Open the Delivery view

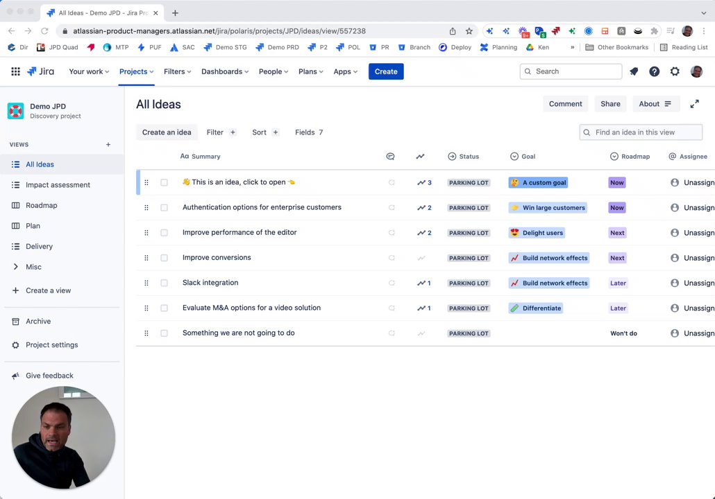tap(62, 246)
